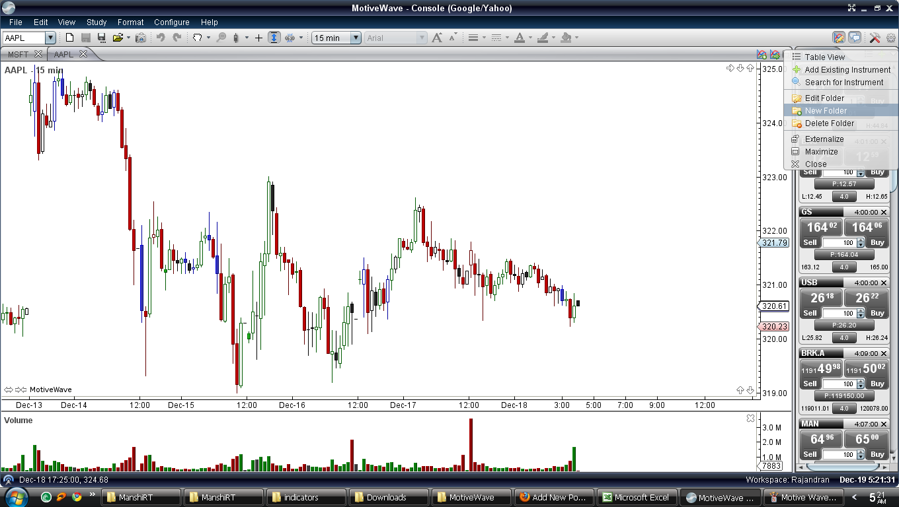Viewport: 899px width, 507px height.
Task: Expand the link charts dropdown arrow
Action: pyautogui.click(x=301, y=38)
